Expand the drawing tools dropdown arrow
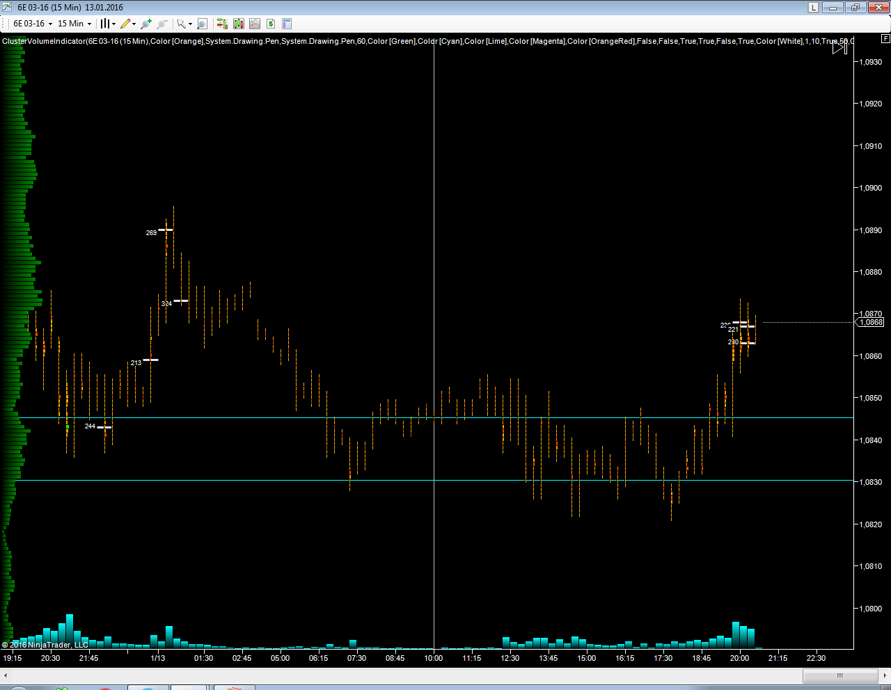The width and height of the screenshot is (891, 690). [134, 24]
